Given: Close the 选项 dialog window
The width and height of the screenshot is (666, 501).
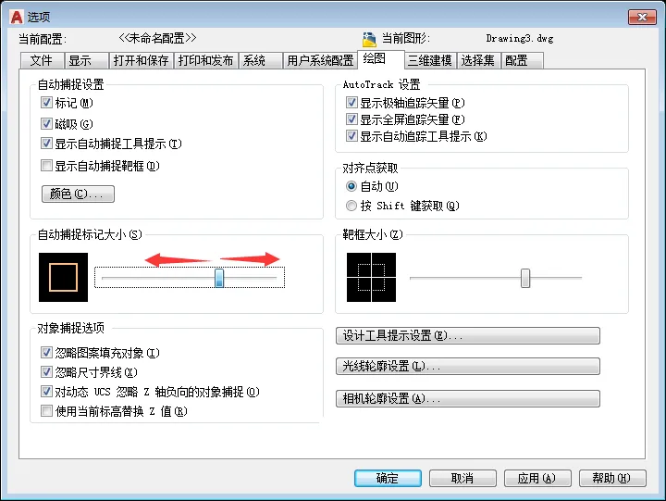Looking at the screenshot, I should pos(642,17).
